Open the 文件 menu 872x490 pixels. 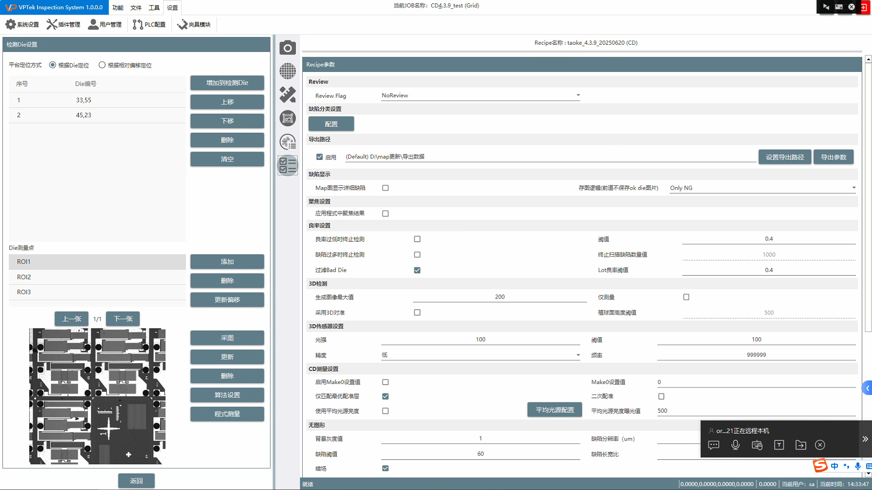(136, 7)
